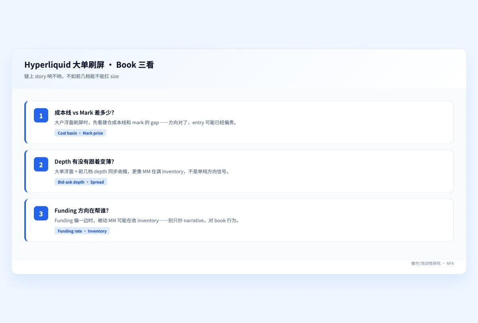Click the 'Cost basis · Mark price' tag

click(80, 133)
